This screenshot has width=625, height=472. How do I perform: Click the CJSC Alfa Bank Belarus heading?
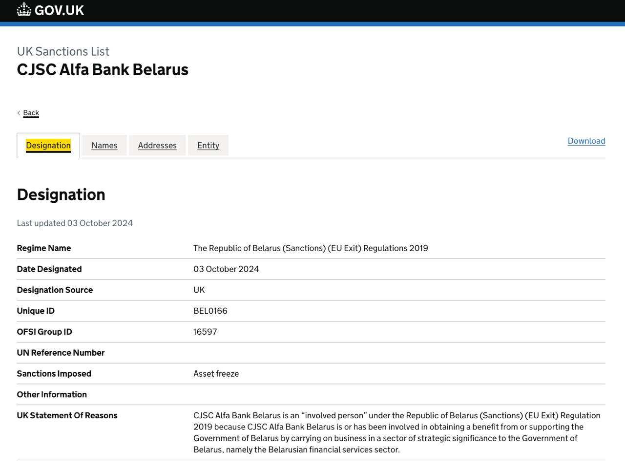[103, 69]
